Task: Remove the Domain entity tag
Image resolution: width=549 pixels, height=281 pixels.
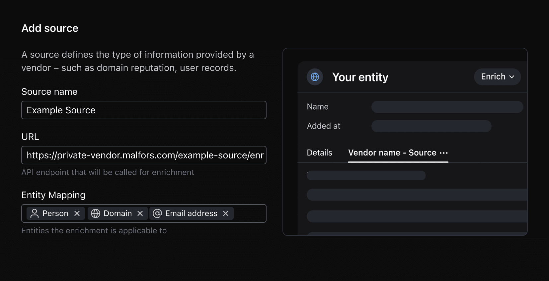Action: click(x=140, y=213)
